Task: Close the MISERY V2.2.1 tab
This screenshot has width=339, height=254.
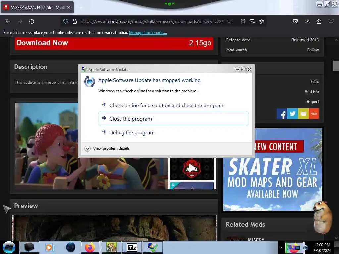Action: [69, 7]
